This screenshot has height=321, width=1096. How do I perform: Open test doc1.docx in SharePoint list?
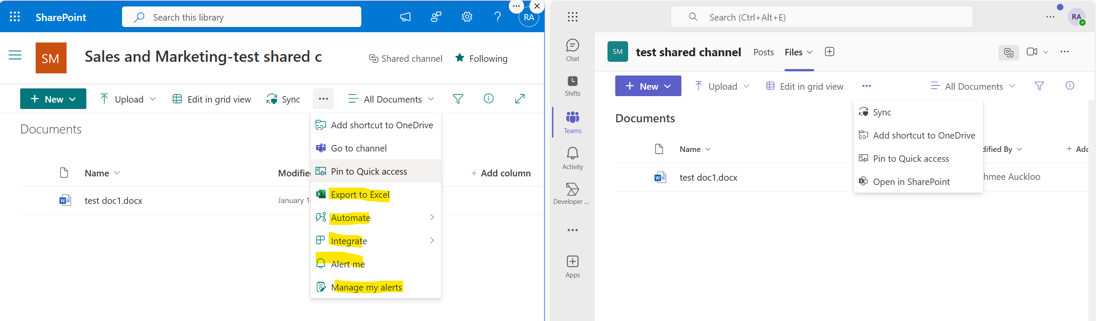[113, 200]
